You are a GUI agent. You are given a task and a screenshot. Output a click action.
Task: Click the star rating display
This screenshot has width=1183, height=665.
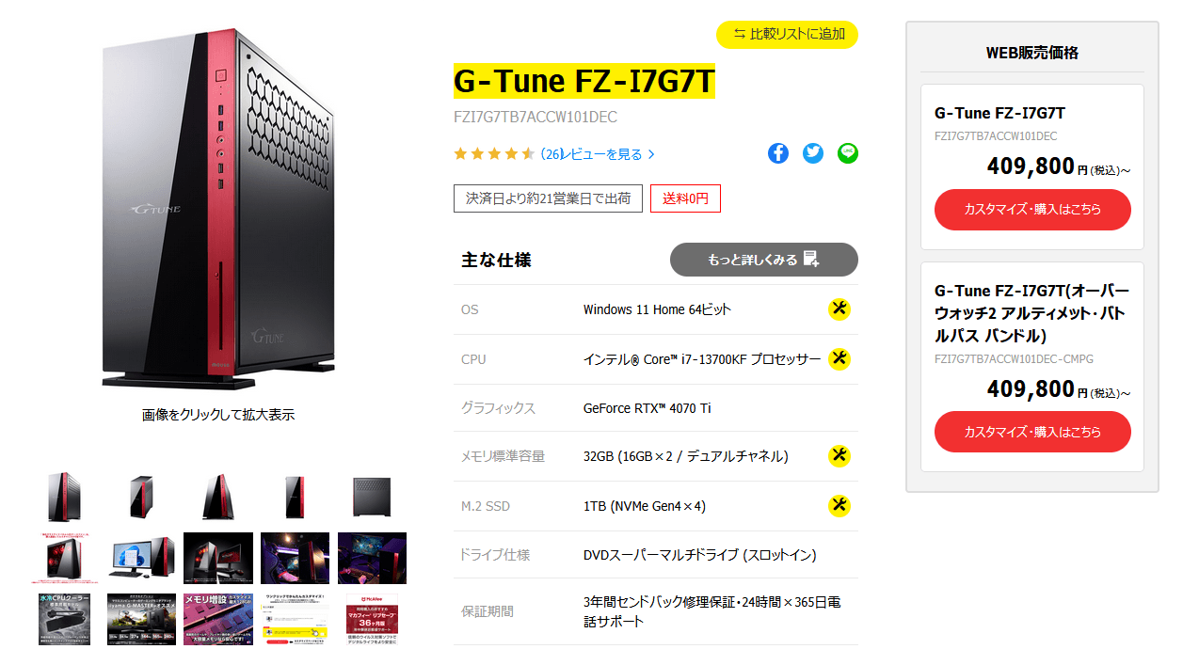(x=495, y=154)
